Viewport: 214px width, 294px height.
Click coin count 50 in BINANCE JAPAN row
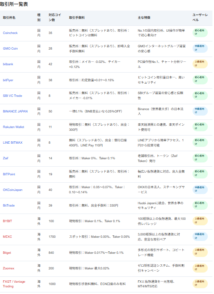[x=50, y=111]
